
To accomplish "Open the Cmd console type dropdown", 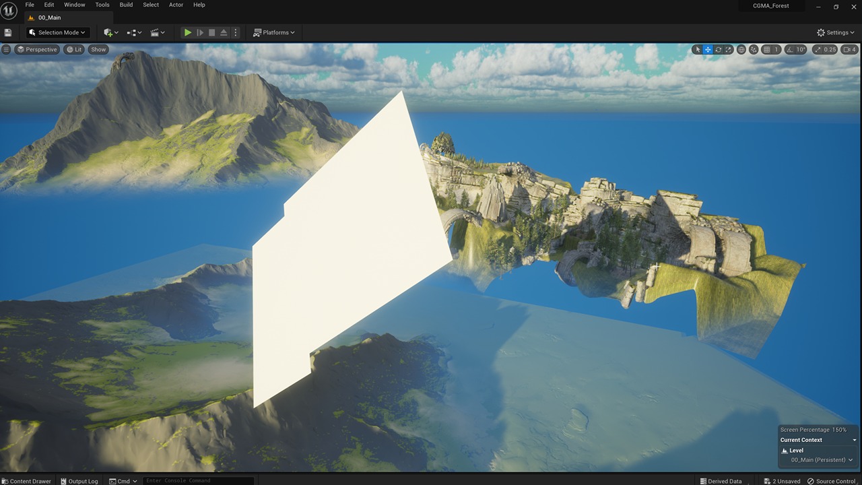I will pos(123,481).
